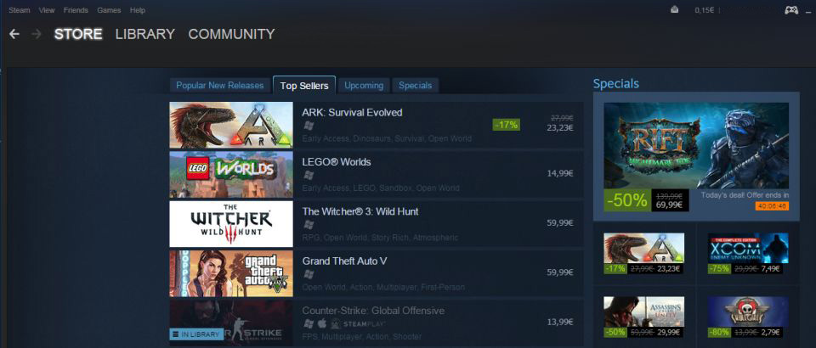Screen dimensions: 816x348
Task: Open the Friends menu
Action: pos(76,10)
